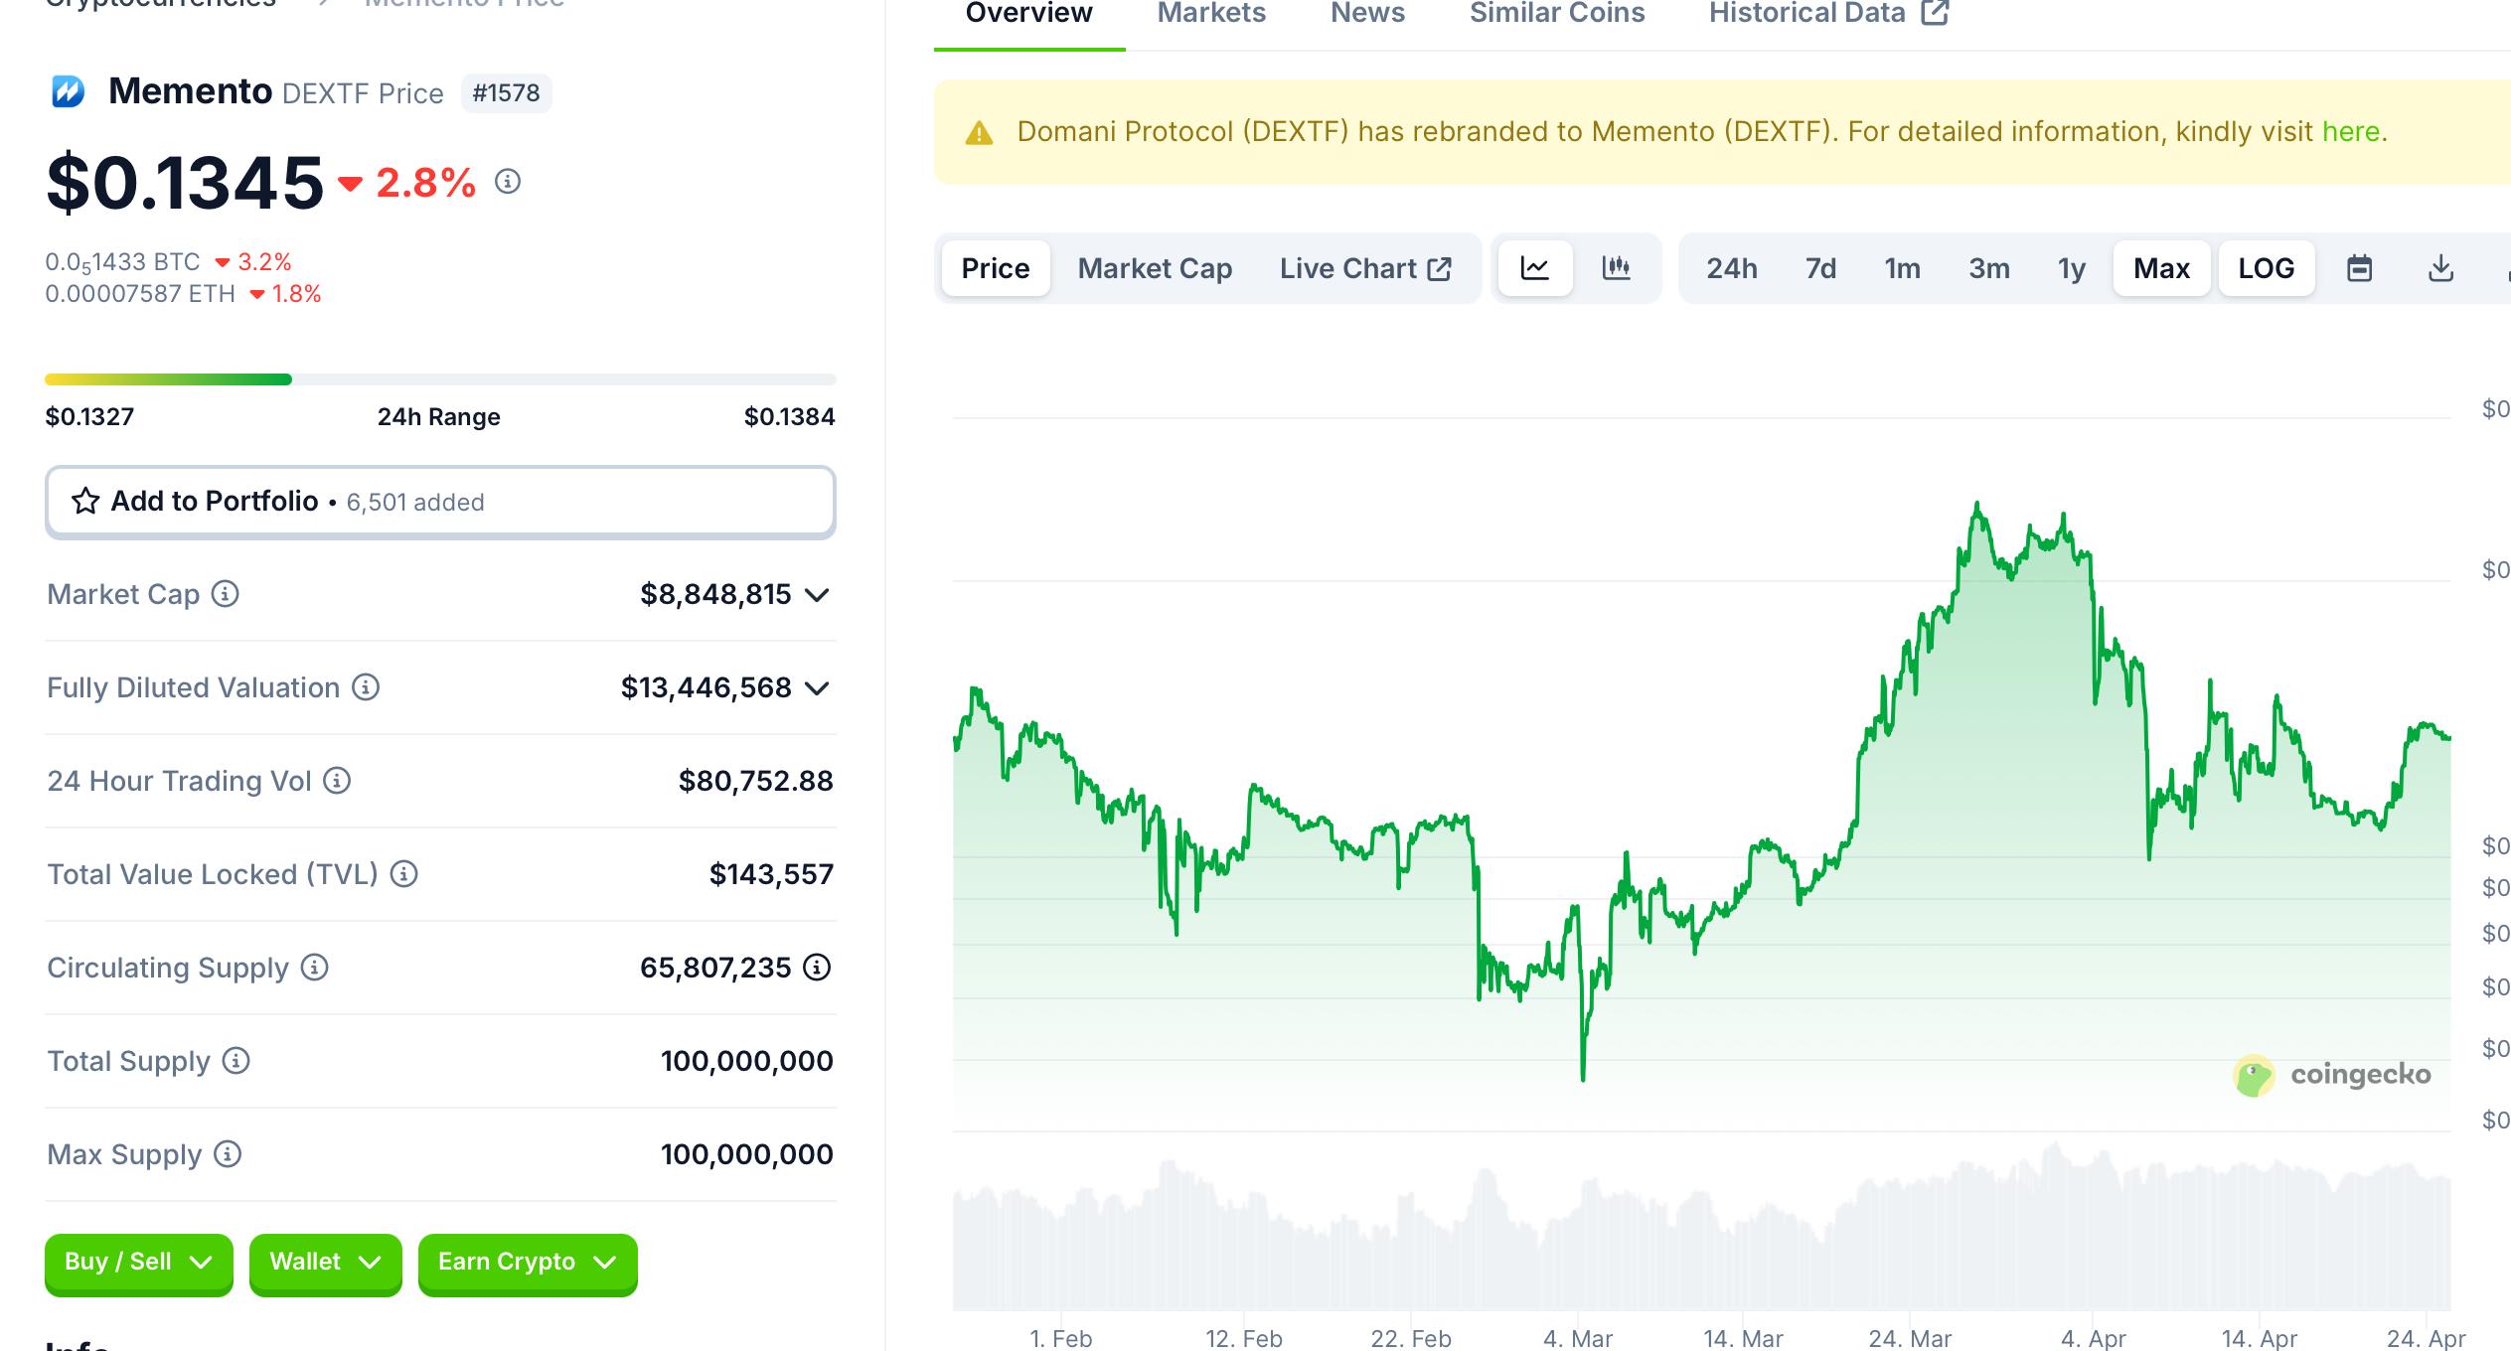The height and width of the screenshot is (1351, 2511).
Task: Toggle the LOG scale on the chart
Action: (x=2267, y=268)
